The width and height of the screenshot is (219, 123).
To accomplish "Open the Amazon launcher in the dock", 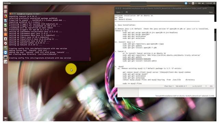I will pos(5,39).
